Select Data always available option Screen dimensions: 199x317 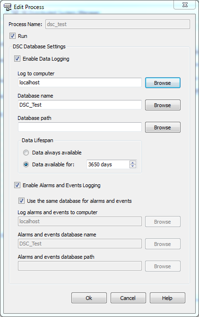tap(26, 153)
